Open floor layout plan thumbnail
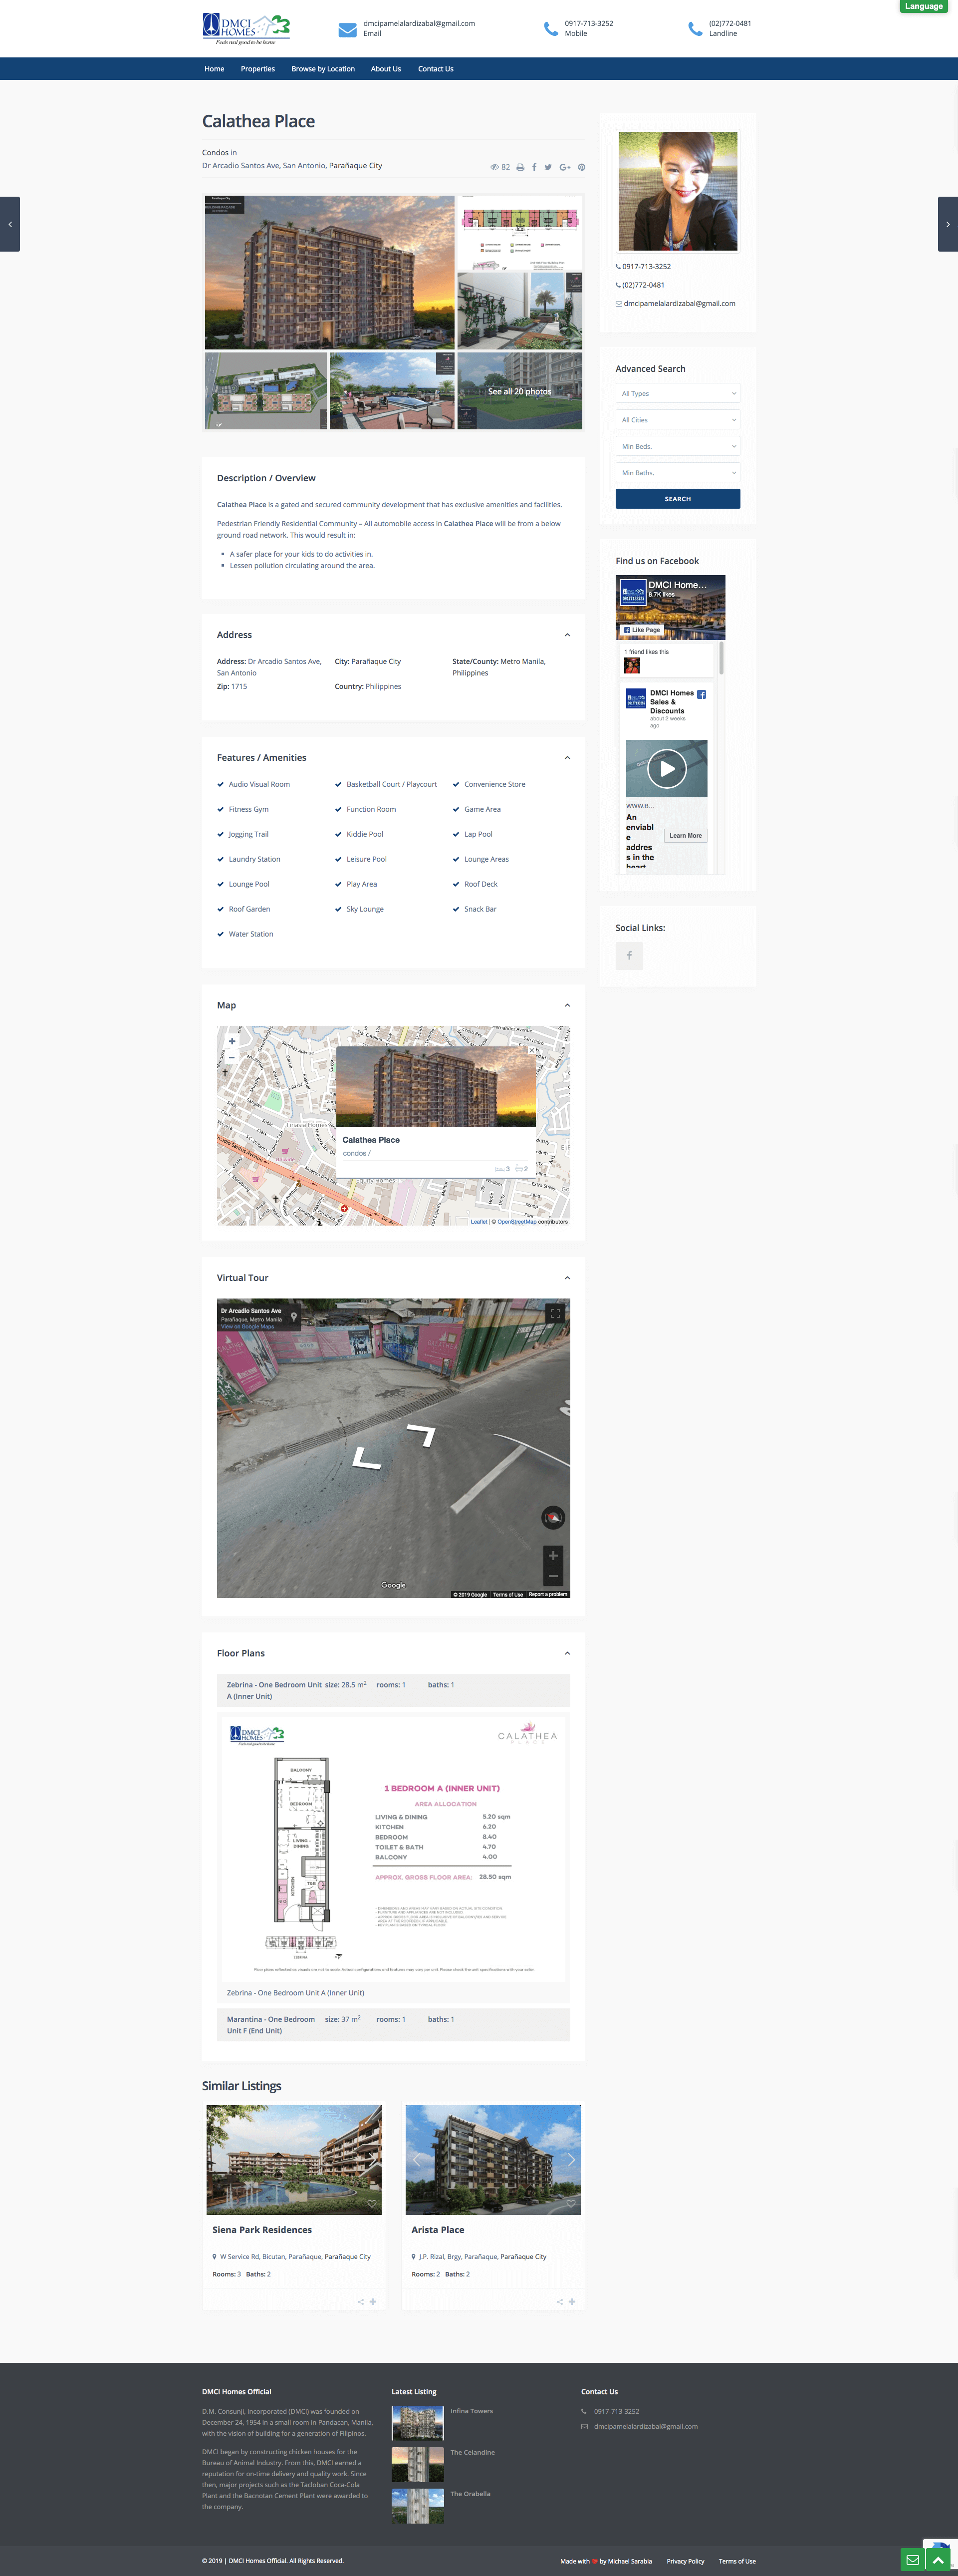 519,233
